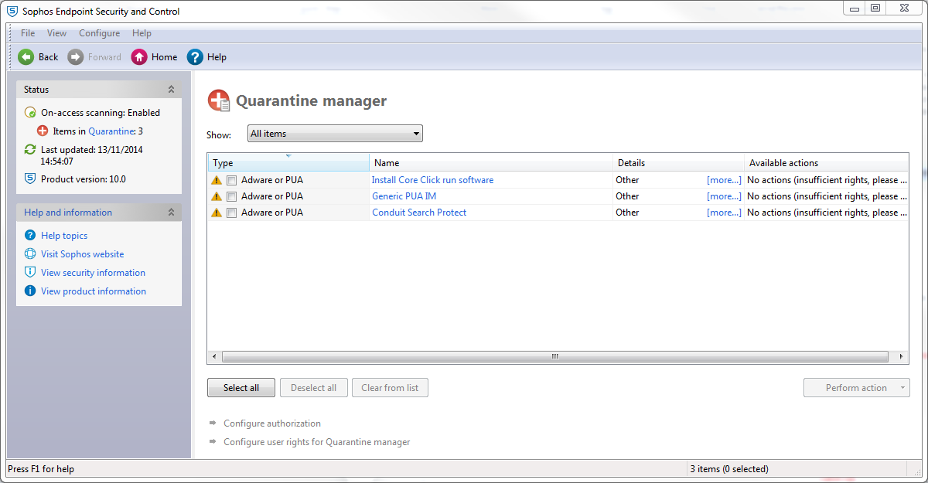Follow the Quarantine link in Status panel
The image size is (928, 483).
[x=111, y=131]
